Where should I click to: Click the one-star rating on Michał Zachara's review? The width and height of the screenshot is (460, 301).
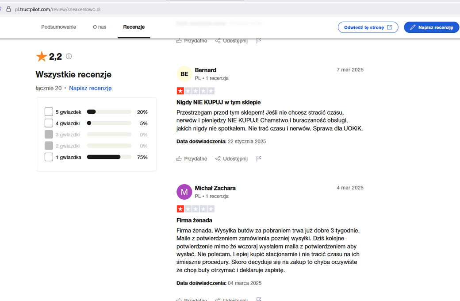(x=195, y=209)
